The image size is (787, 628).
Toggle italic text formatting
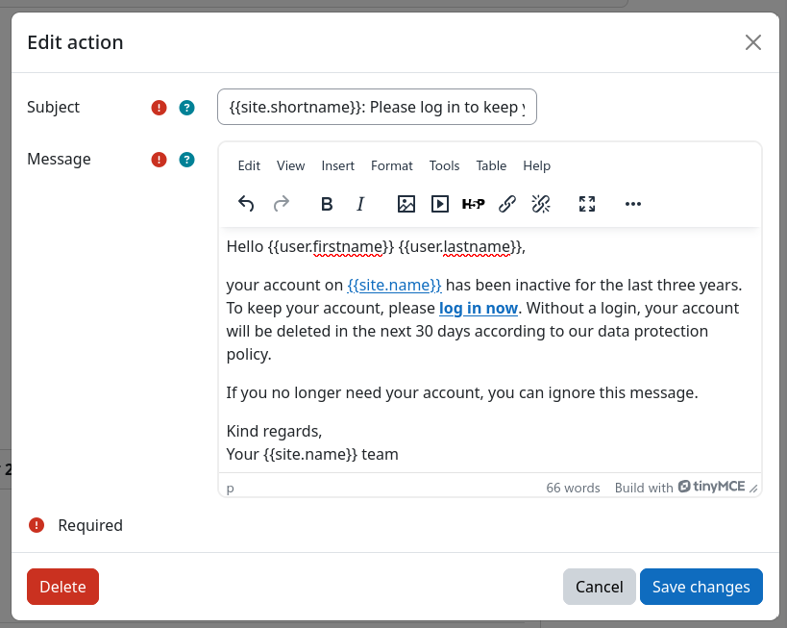(360, 204)
